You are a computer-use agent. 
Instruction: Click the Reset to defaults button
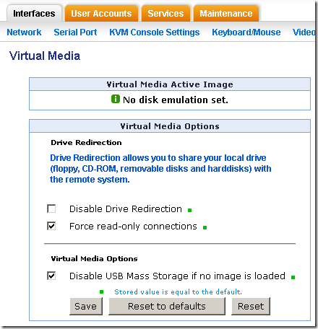[167, 306]
